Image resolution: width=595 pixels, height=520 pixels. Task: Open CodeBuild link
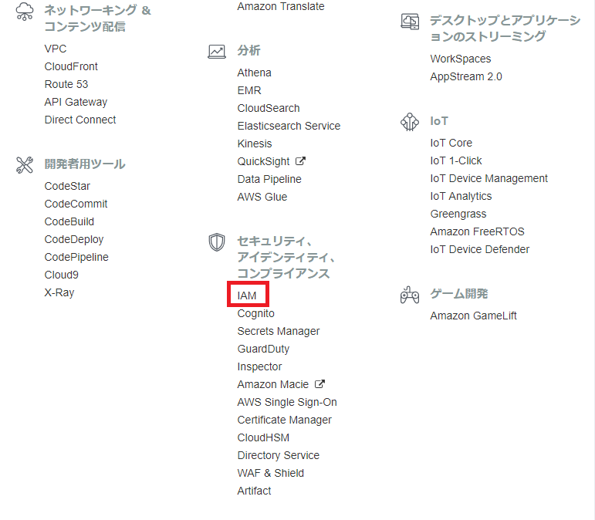tap(69, 222)
